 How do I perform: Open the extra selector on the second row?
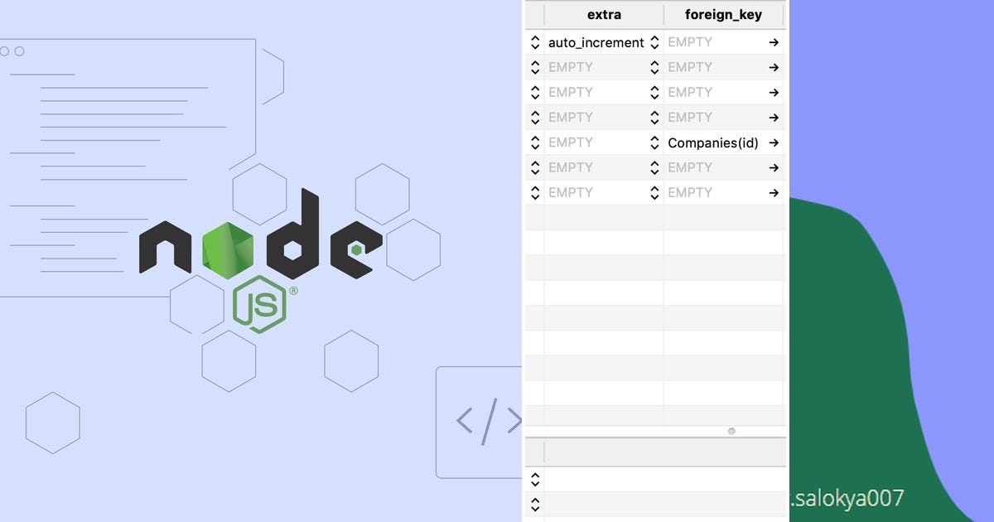535,67
